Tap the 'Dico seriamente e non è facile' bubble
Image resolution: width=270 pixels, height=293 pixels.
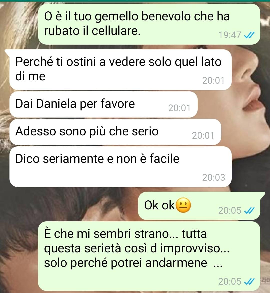tap(120, 167)
